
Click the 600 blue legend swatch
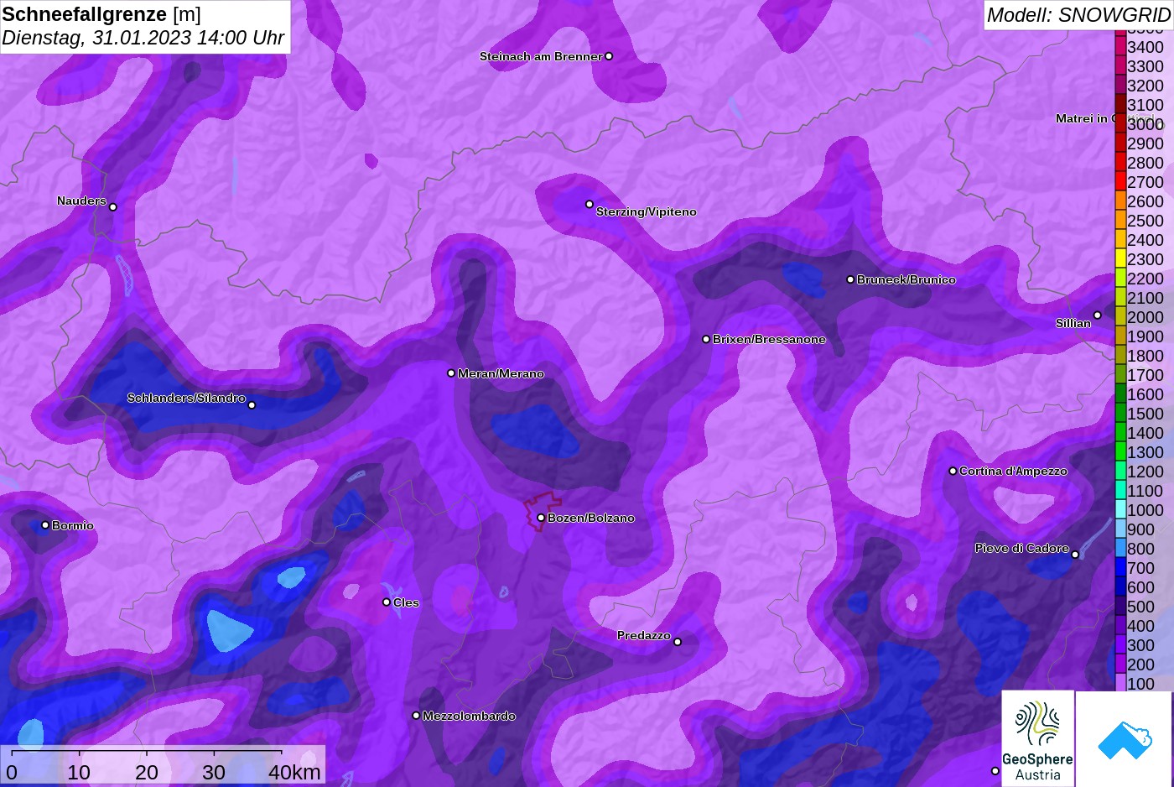(1120, 586)
